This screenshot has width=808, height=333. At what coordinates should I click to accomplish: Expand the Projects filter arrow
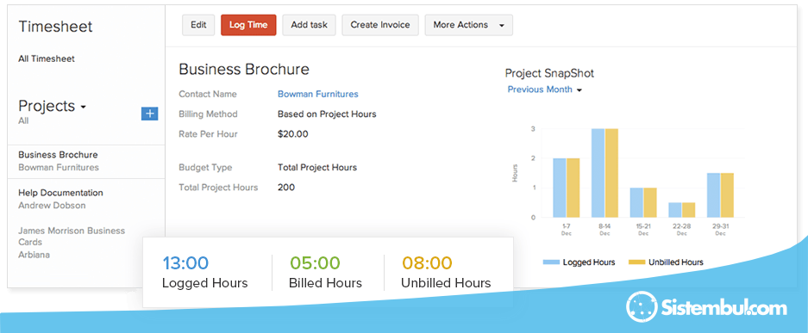(83, 108)
